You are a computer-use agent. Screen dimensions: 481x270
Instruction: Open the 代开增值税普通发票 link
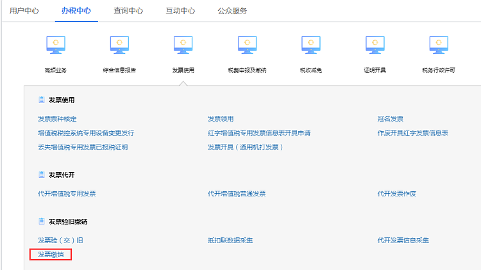237,194
